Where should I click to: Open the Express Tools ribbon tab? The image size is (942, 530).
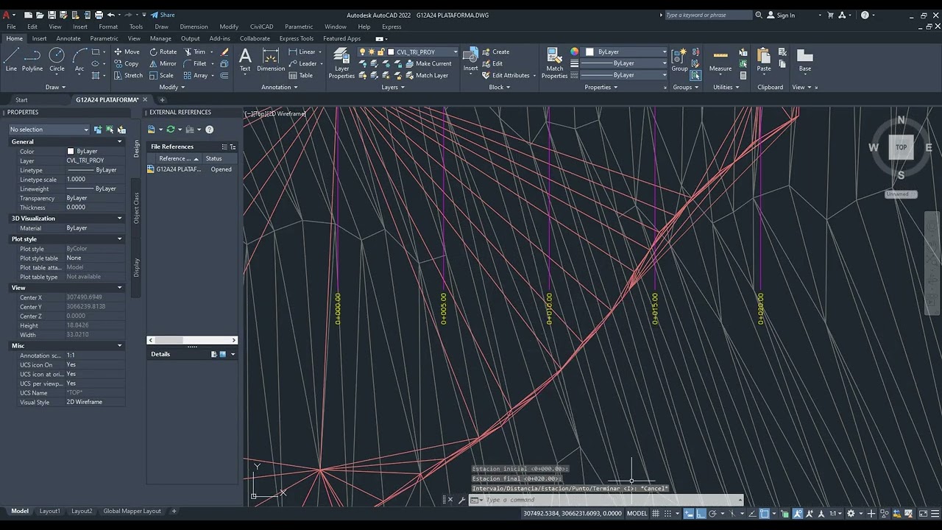296,38
